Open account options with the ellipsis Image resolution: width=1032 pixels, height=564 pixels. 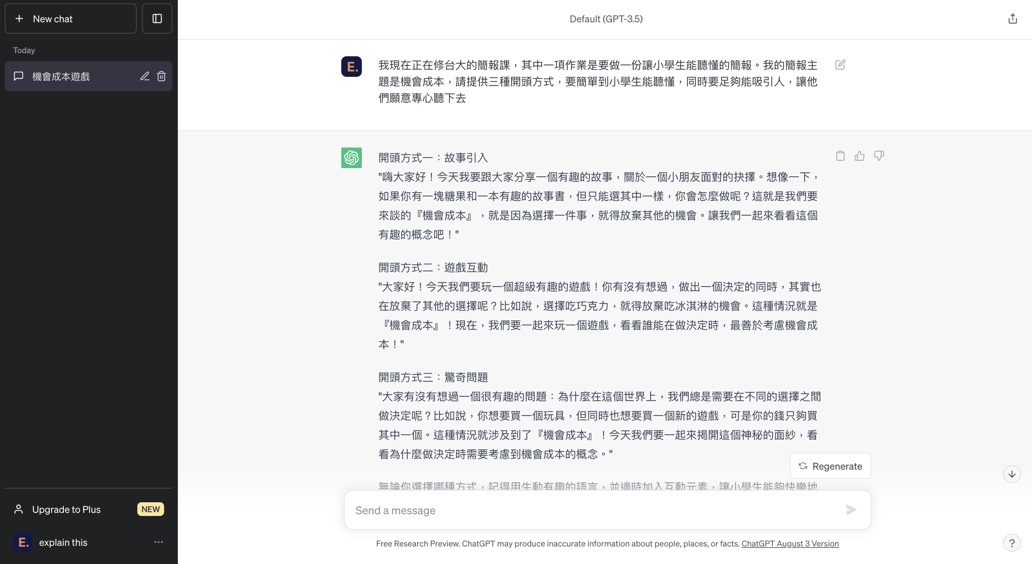(159, 542)
